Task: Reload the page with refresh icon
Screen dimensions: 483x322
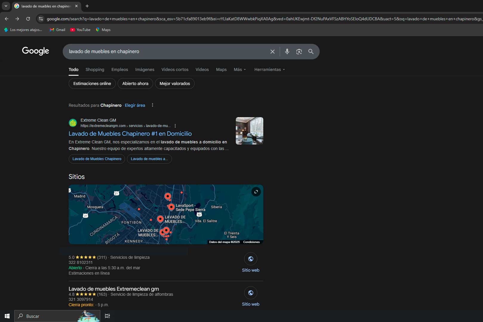Action: click(x=28, y=19)
